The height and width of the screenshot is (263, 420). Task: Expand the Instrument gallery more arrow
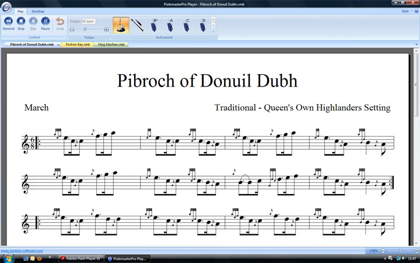coord(213,30)
